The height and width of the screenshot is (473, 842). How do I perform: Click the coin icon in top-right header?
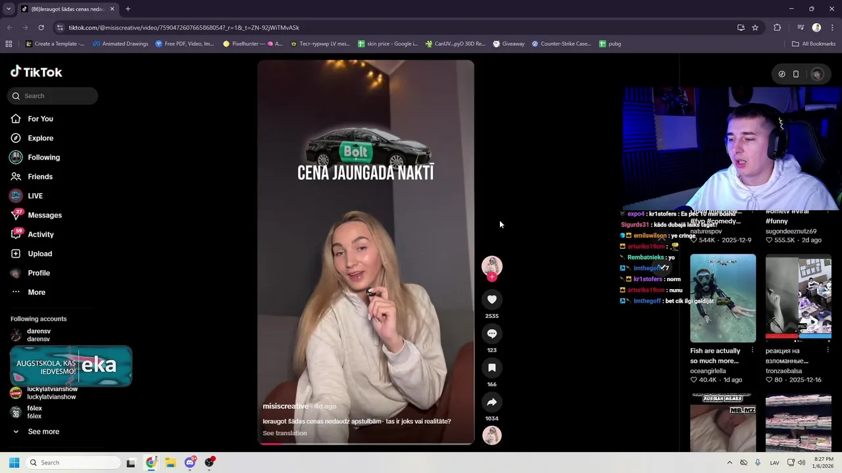[x=781, y=74]
